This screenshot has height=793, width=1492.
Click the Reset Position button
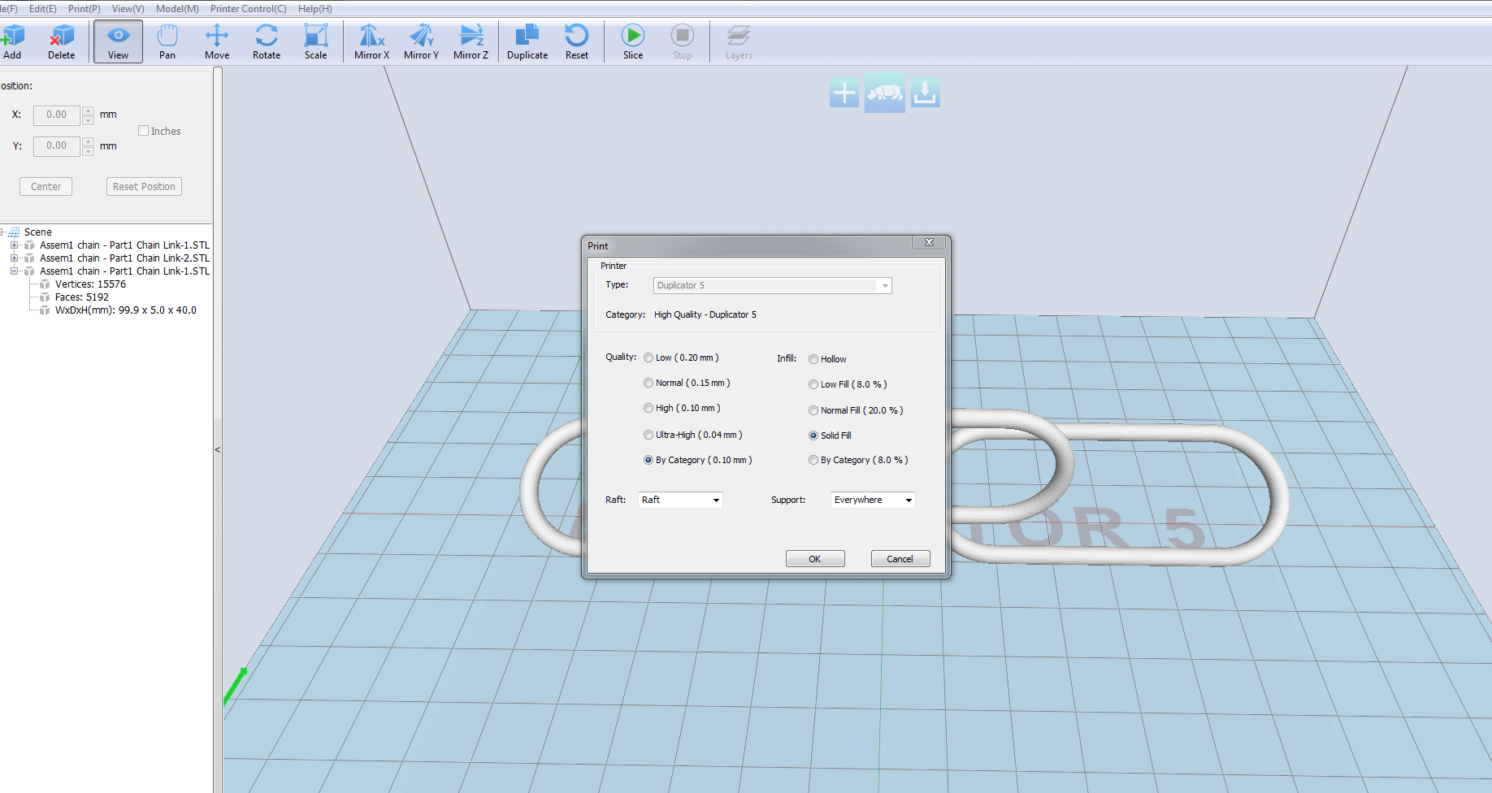coord(144,187)
